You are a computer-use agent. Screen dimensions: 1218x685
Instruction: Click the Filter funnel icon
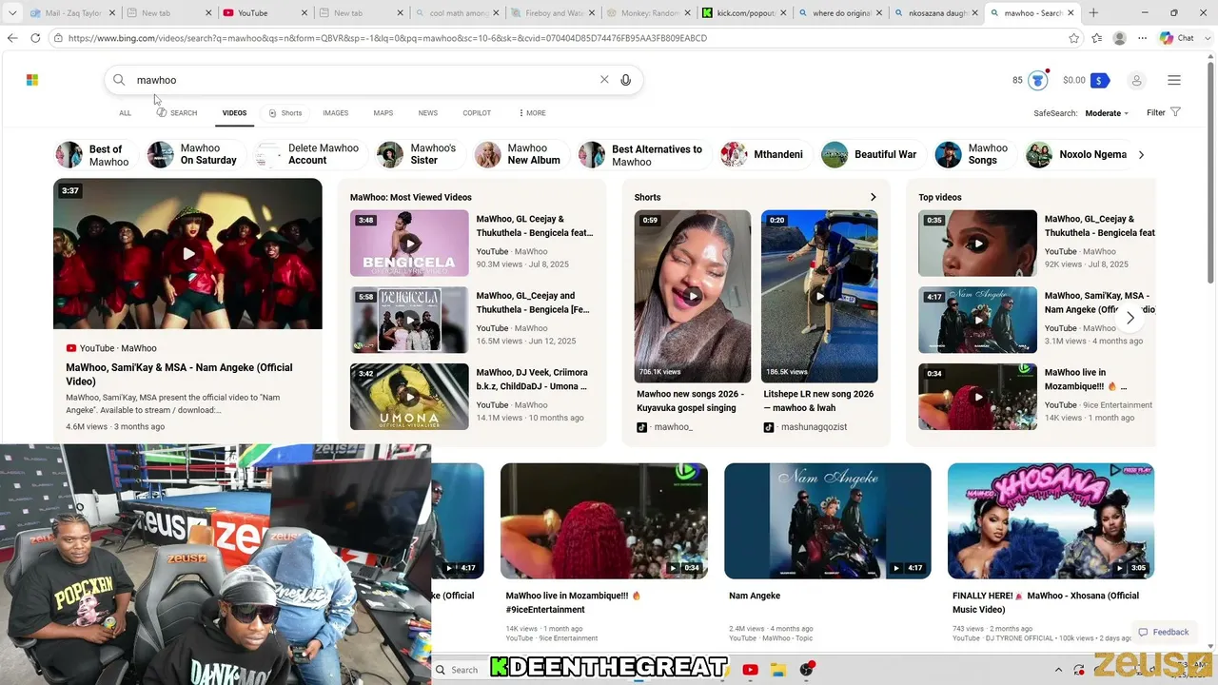point(1175,112)
